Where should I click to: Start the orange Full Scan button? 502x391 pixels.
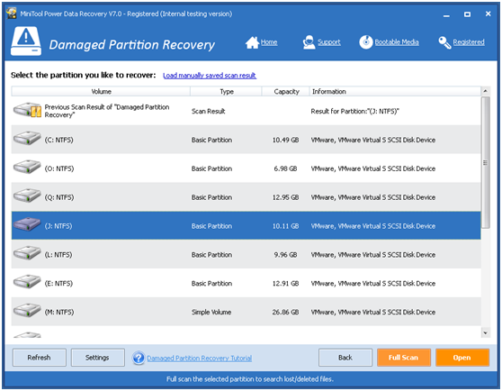coord(404,358)
